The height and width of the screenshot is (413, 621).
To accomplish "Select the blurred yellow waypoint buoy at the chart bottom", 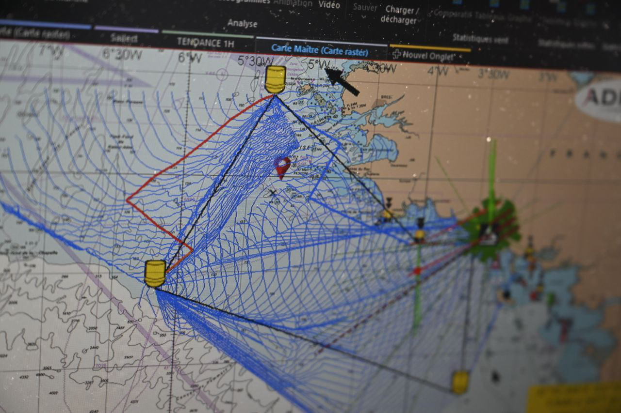I will (x=460, y=382).
